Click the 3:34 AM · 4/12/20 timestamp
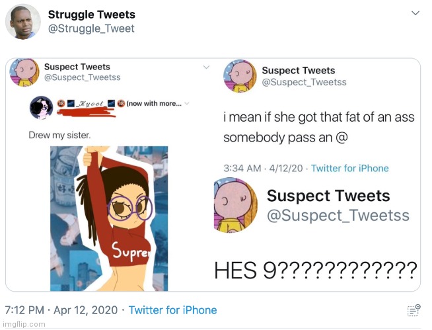Viewport: 432px width, 330px height. tap(263, 168)
